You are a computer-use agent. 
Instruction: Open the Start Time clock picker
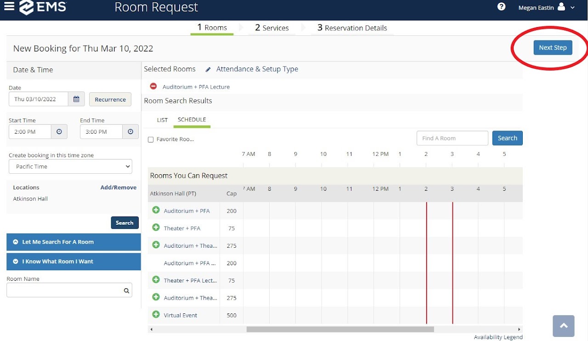click(x=59, y=131)
